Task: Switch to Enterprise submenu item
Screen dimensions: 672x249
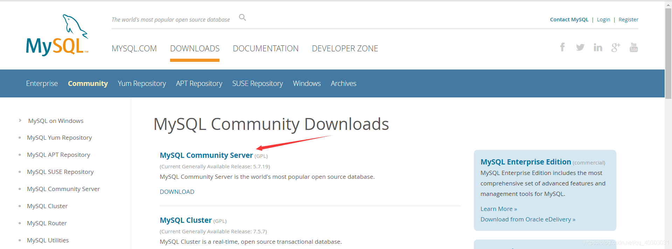Action: [x=42, y=83]
